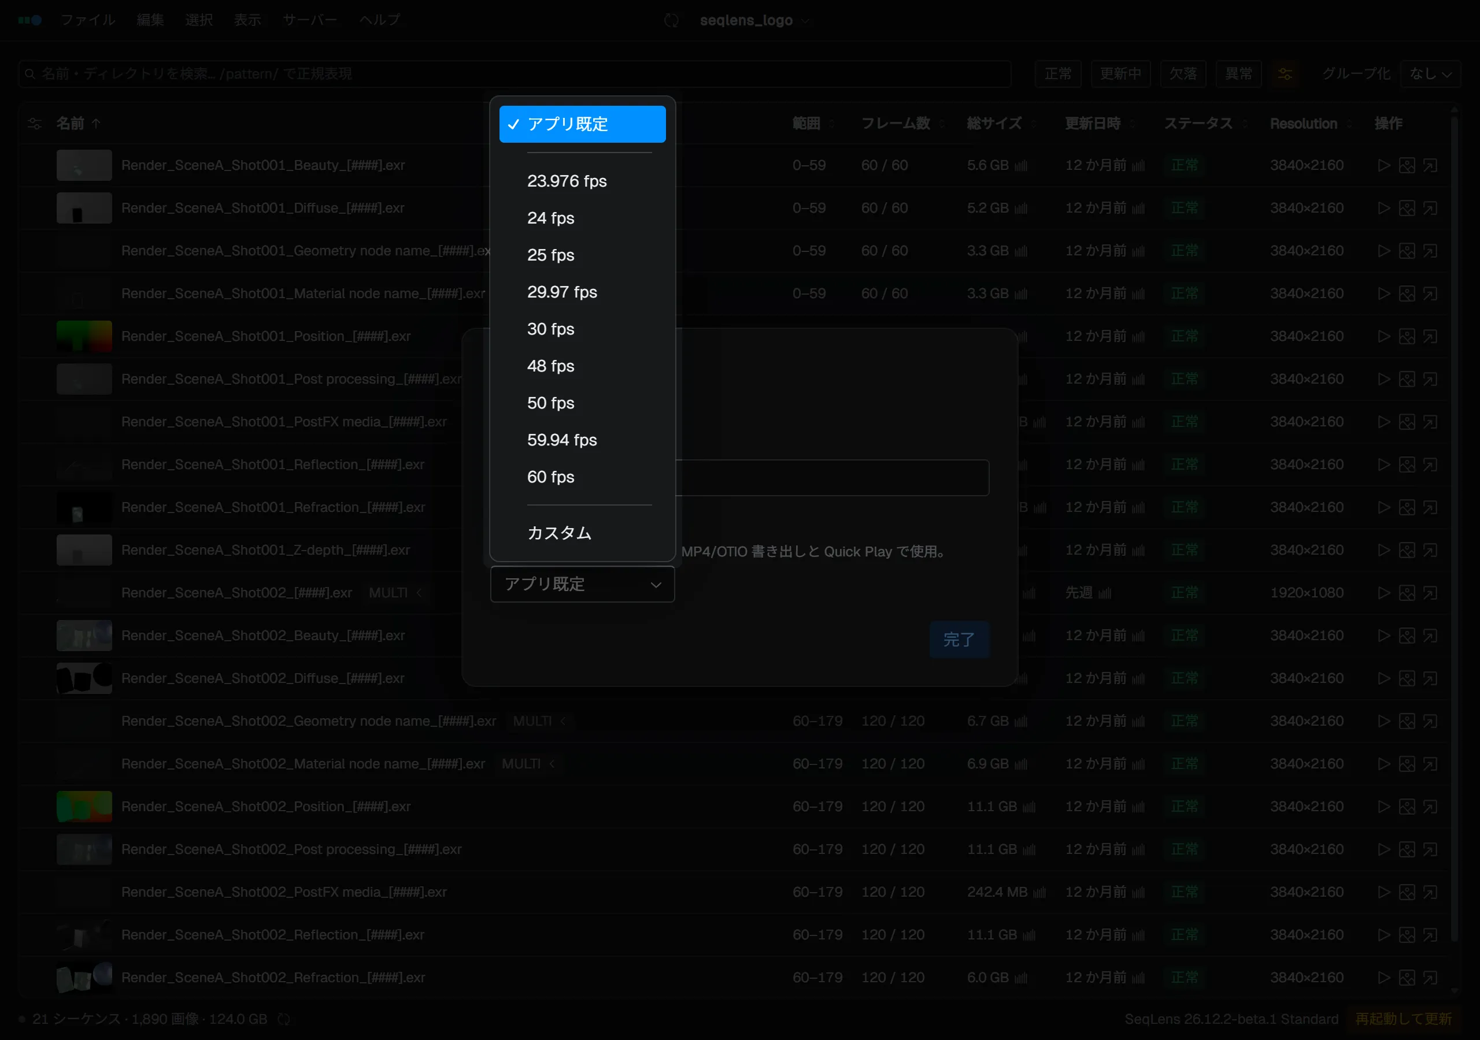Click the Shot001_Position color thumbnail
This screenshot has height=1040, width=1480.
pos(84,336)
